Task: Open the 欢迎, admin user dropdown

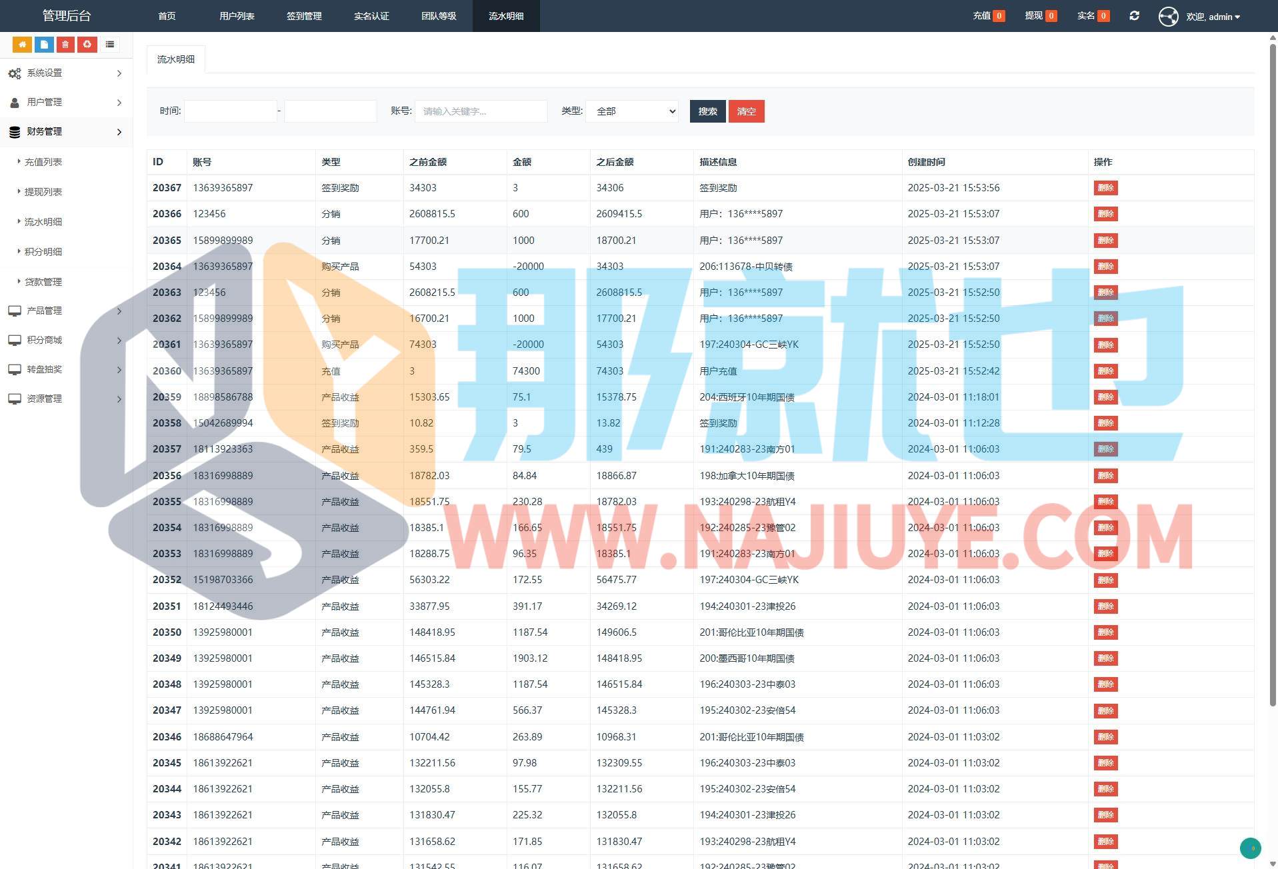Action: (x=1213, y=17)
